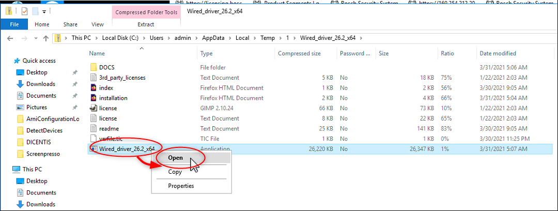Choose Copy in the context menu
The width and height of the screenshot is (558, 211).
tap(175, 172)
